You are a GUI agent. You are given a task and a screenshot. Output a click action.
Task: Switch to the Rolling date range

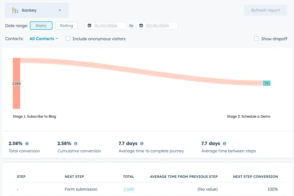point(67,25)
